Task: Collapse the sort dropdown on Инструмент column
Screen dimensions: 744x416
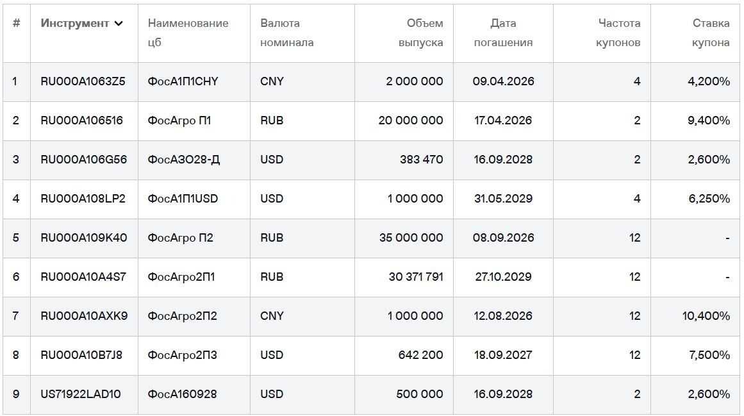Action: pyautogui.click(x=119, y=24)
